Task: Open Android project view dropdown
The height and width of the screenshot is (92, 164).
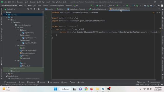Action: pos(10,9)
